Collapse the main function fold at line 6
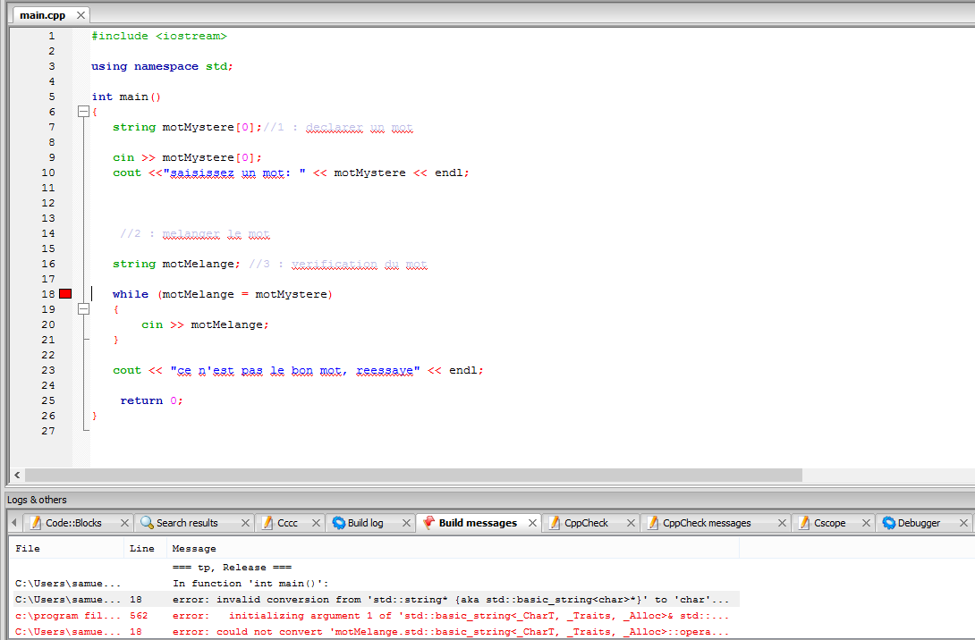975x640 pixels. [x=82, y=111]
